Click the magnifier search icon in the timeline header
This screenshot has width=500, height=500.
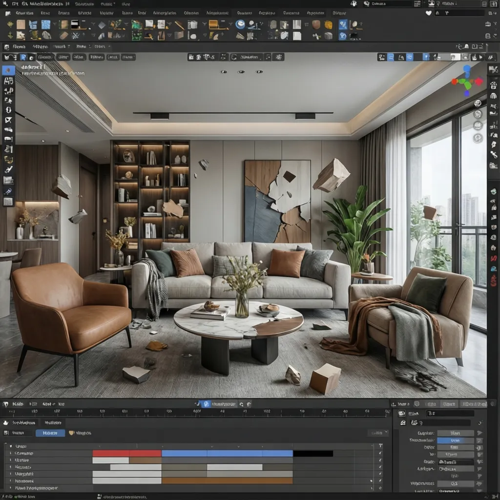pyautogui.click(x=242, y=404)
